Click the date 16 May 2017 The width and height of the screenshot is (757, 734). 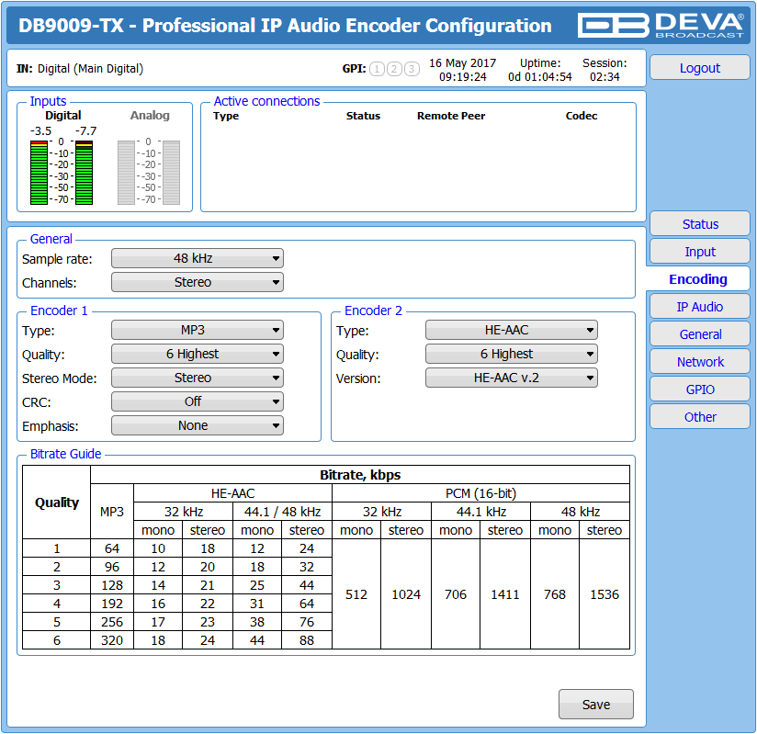(x=462, y=63)
